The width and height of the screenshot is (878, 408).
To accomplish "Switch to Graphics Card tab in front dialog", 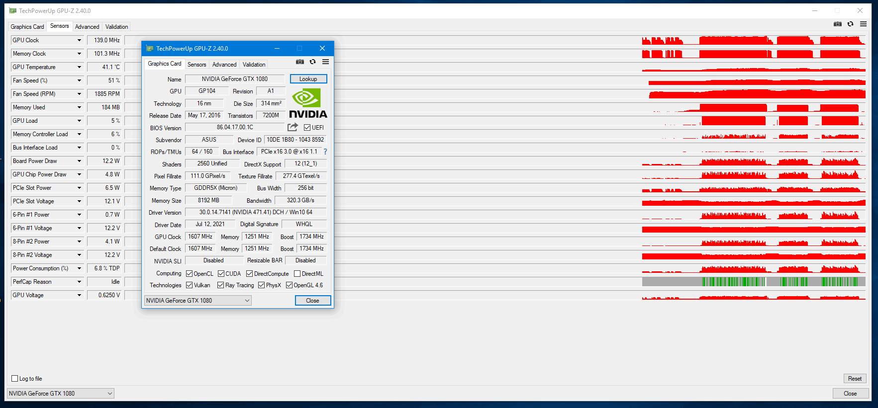I will 165,64.
